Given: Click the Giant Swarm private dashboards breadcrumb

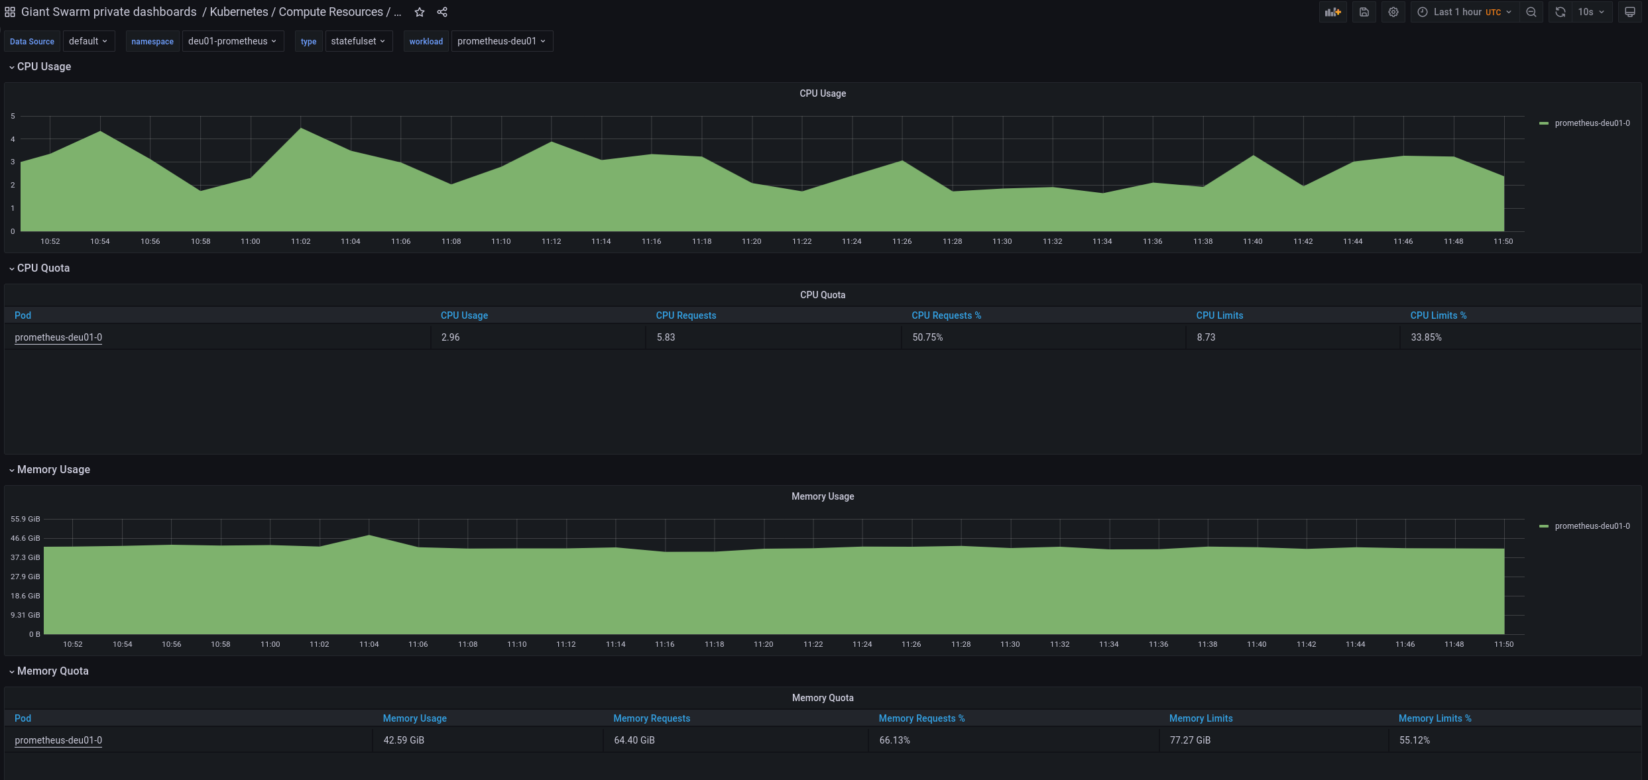Looking at the screenshot, I should pos(106,11).
